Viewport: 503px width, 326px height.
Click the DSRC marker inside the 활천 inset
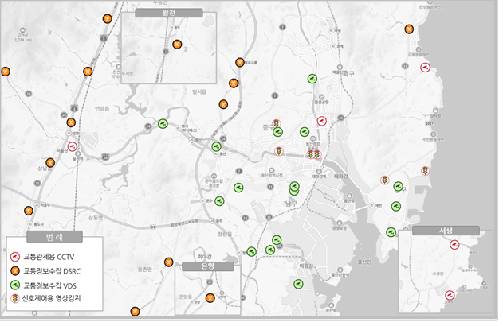[177, 45]
